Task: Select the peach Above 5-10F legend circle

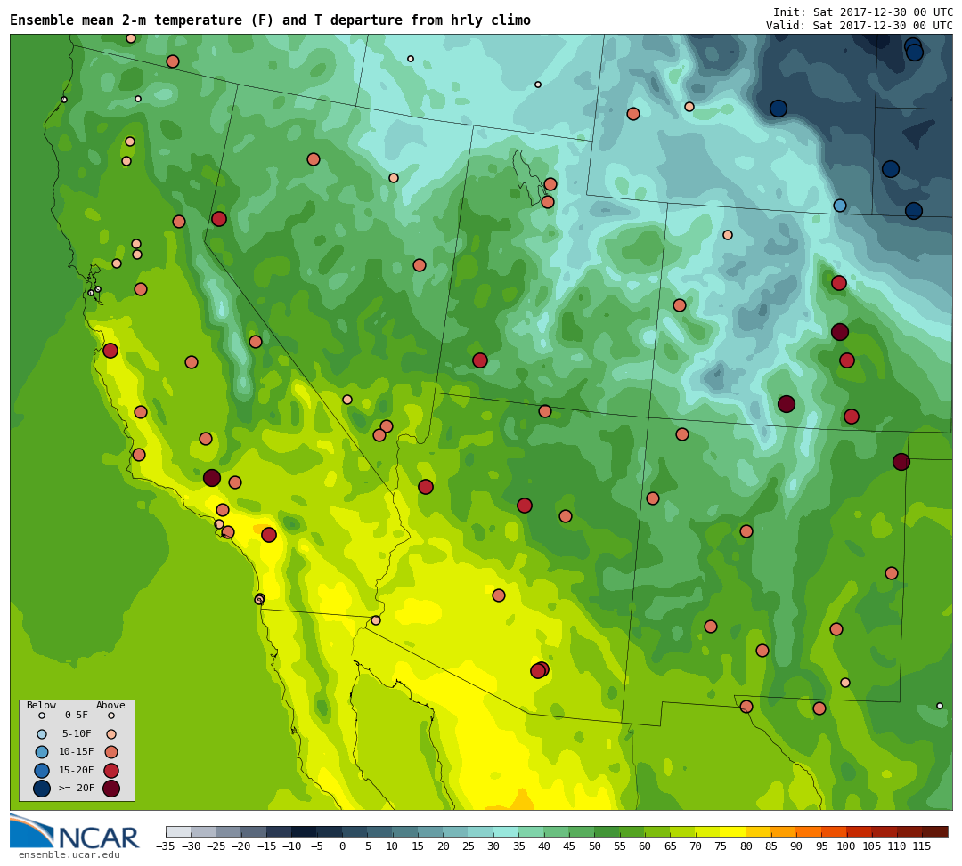Action: [x=111, y=733]
